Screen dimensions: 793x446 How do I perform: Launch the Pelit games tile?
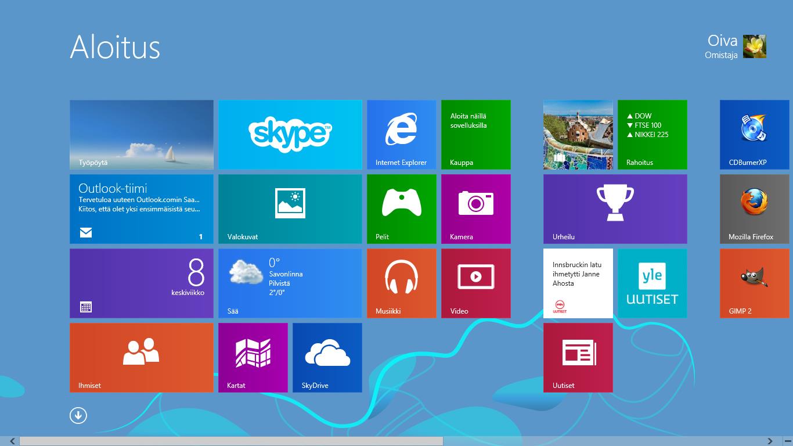pyautogui.click(x=402, y=209)
